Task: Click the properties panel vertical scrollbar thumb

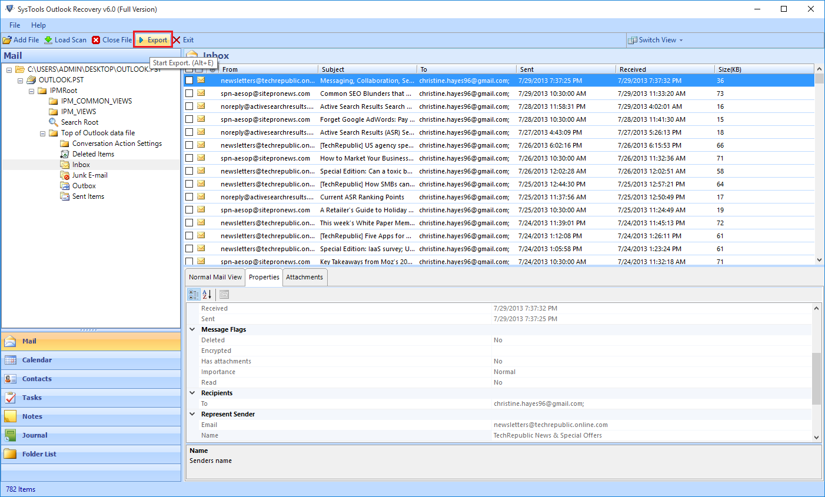Action: tap(816, 379)
